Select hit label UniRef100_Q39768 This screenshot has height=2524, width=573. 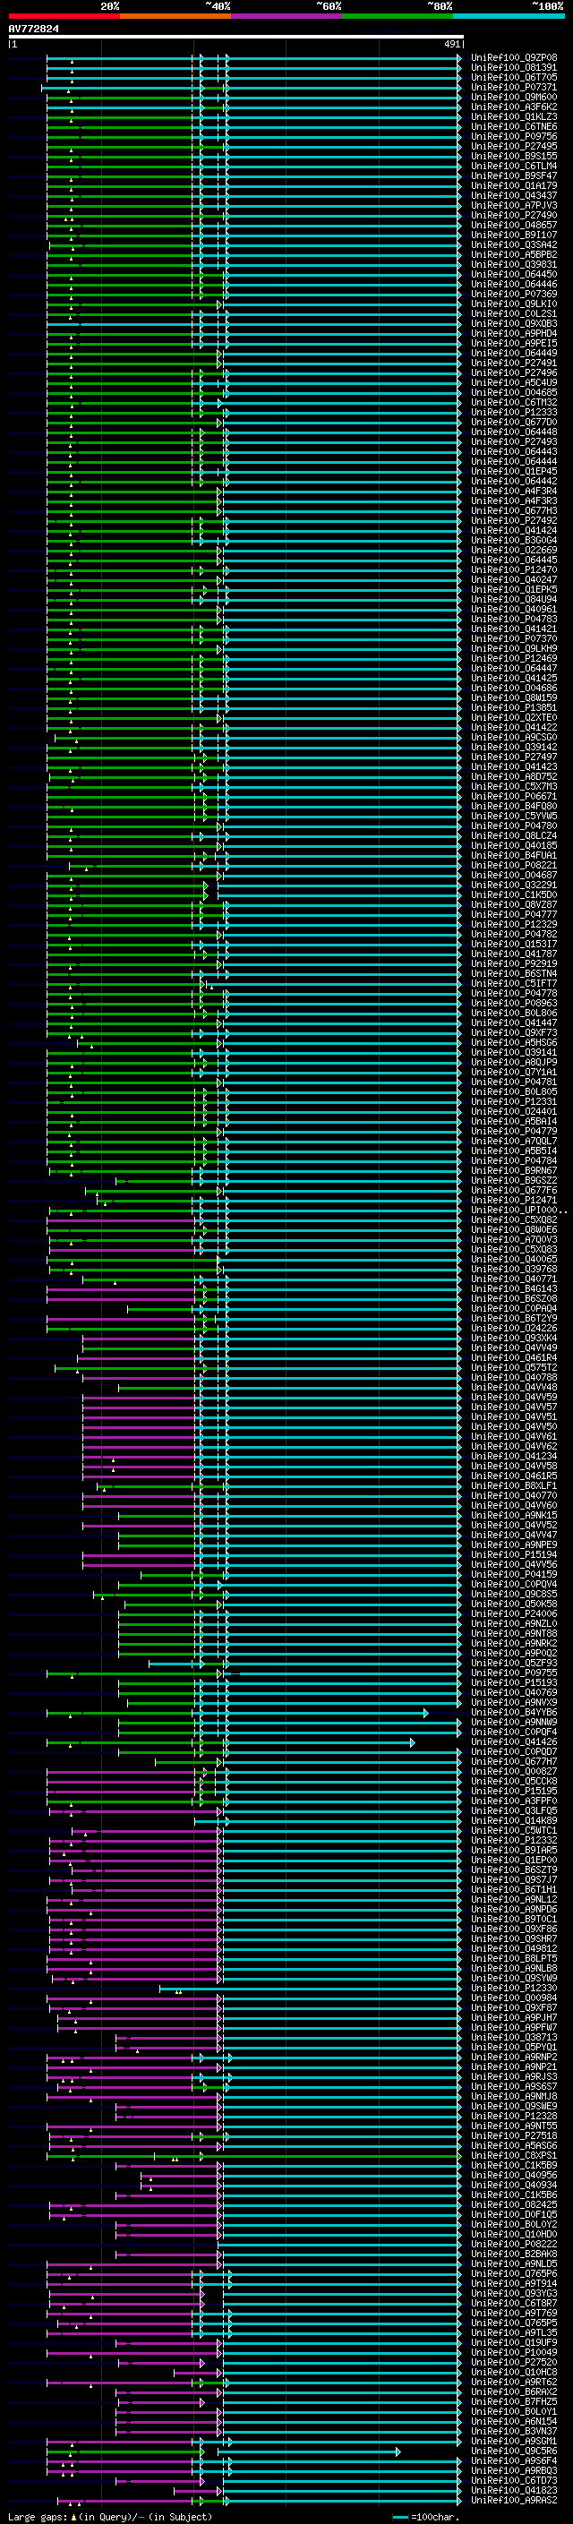click(514, 1269)
